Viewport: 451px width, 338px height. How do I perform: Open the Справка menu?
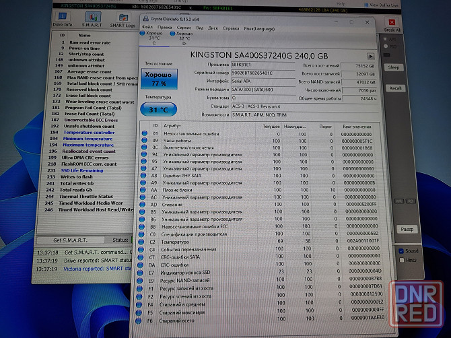pyautogui.click(x=231, y=28)
